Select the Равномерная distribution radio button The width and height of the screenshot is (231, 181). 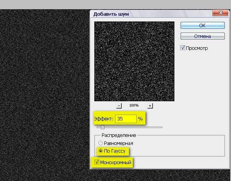point(100,143)
